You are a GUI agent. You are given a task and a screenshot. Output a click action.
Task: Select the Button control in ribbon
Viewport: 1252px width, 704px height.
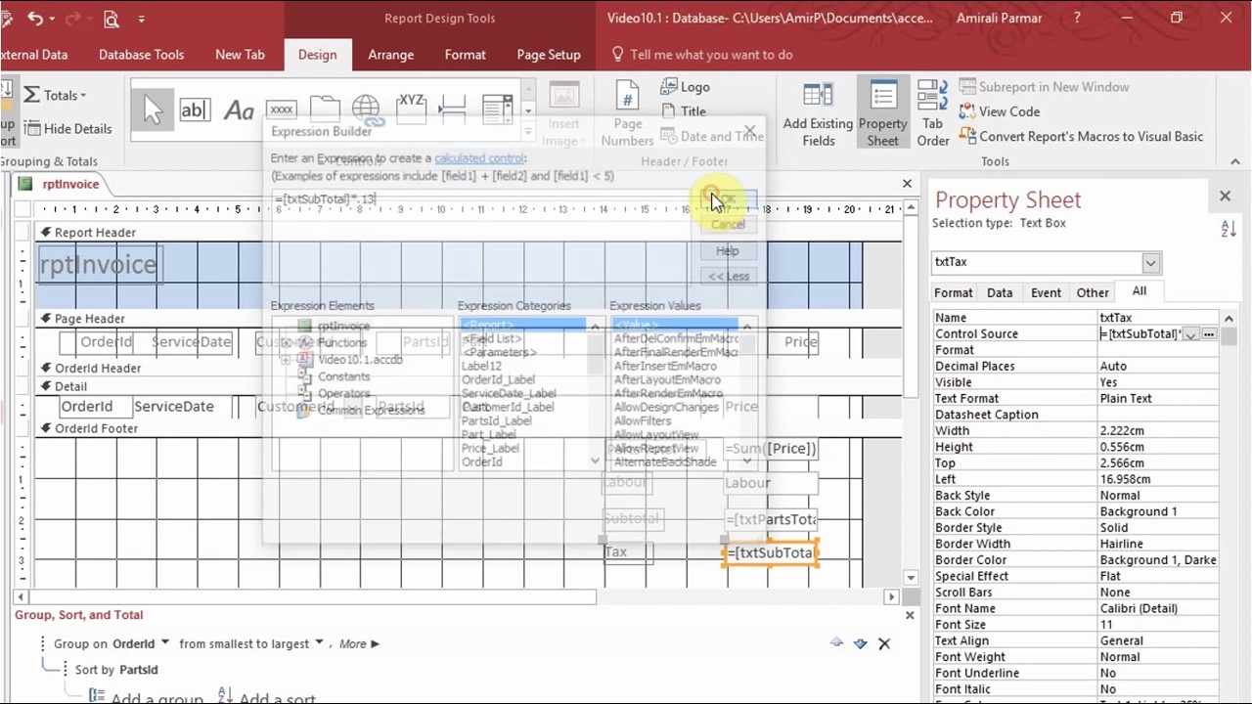(282, 110)
